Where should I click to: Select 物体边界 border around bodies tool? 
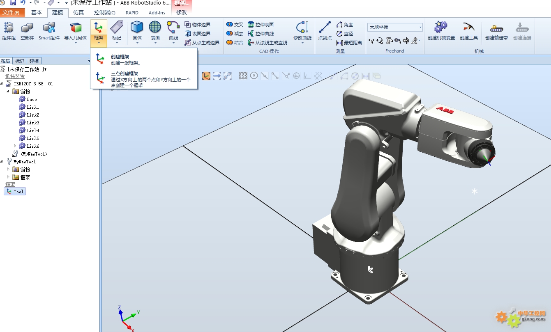198,25
